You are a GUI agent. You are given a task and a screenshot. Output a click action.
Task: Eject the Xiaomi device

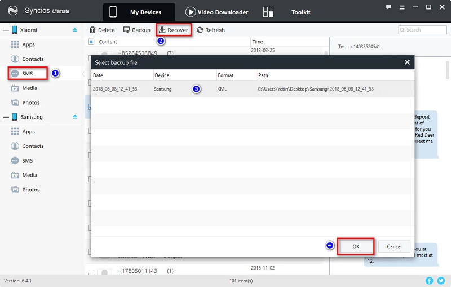click(x=75, y=30)
